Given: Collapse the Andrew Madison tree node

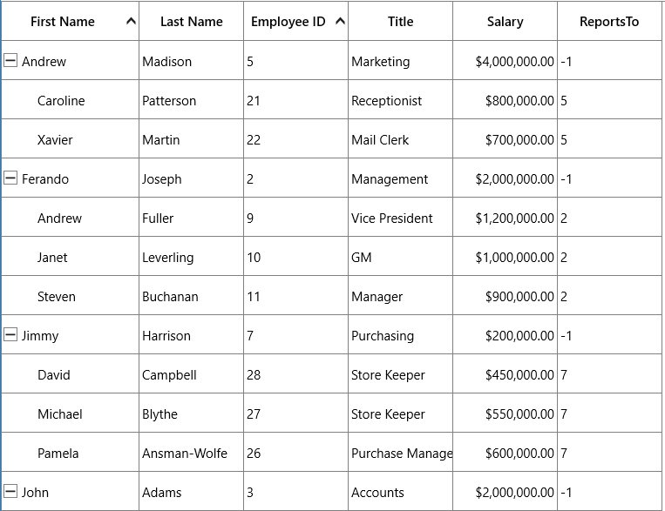Looking at the screenshot, I should 10,61.
